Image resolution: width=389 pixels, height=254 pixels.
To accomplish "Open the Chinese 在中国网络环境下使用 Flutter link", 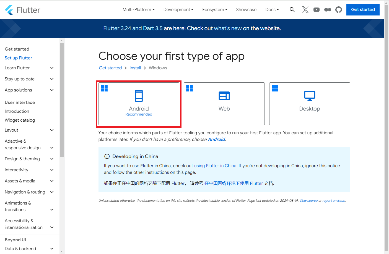I will (x=234, y=183).
